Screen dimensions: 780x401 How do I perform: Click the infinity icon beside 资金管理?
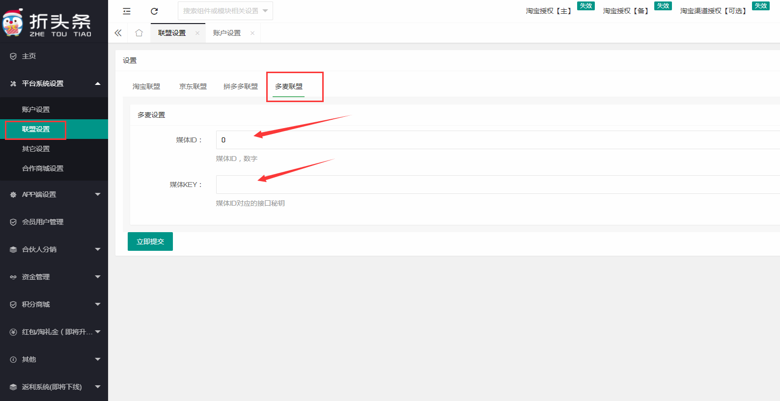pos(13,277)
